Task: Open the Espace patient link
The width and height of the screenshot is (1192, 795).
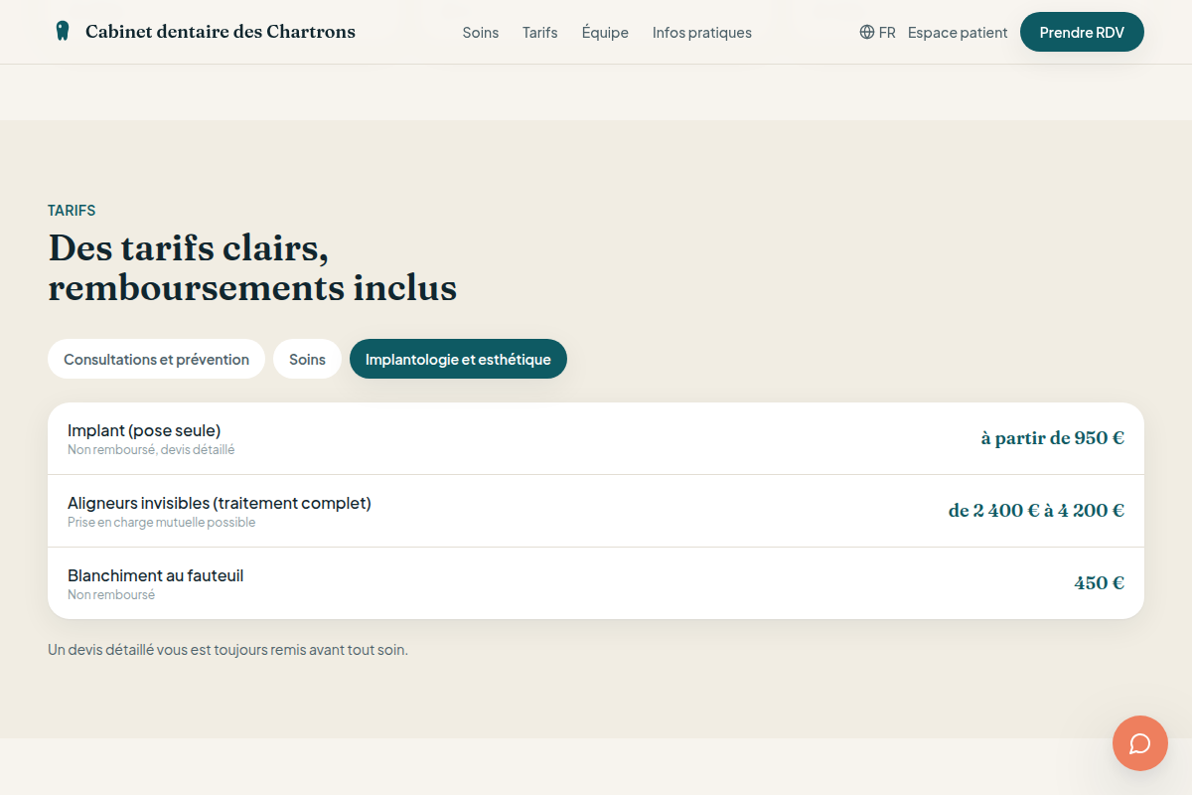Action: coord(958,32)
